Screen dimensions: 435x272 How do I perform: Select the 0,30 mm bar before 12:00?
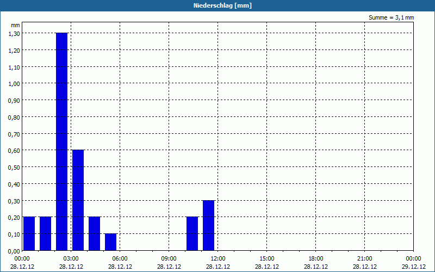209,225
